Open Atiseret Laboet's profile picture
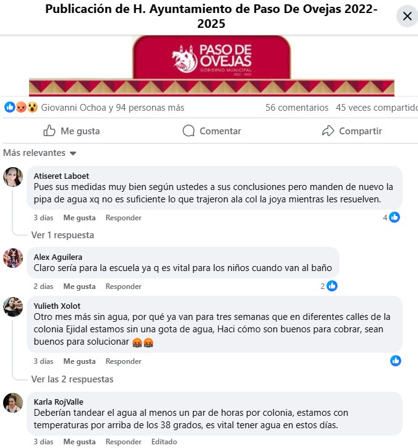The height and width of the screenshot is (448, 418). (x=13, y=177)
